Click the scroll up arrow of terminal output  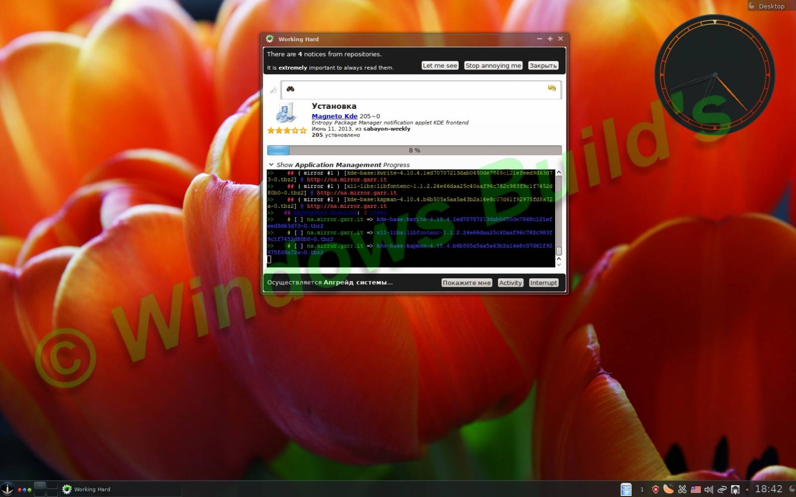pos(559,172)
